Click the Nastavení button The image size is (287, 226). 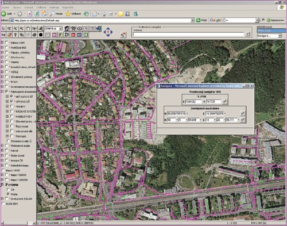(276, 20)
